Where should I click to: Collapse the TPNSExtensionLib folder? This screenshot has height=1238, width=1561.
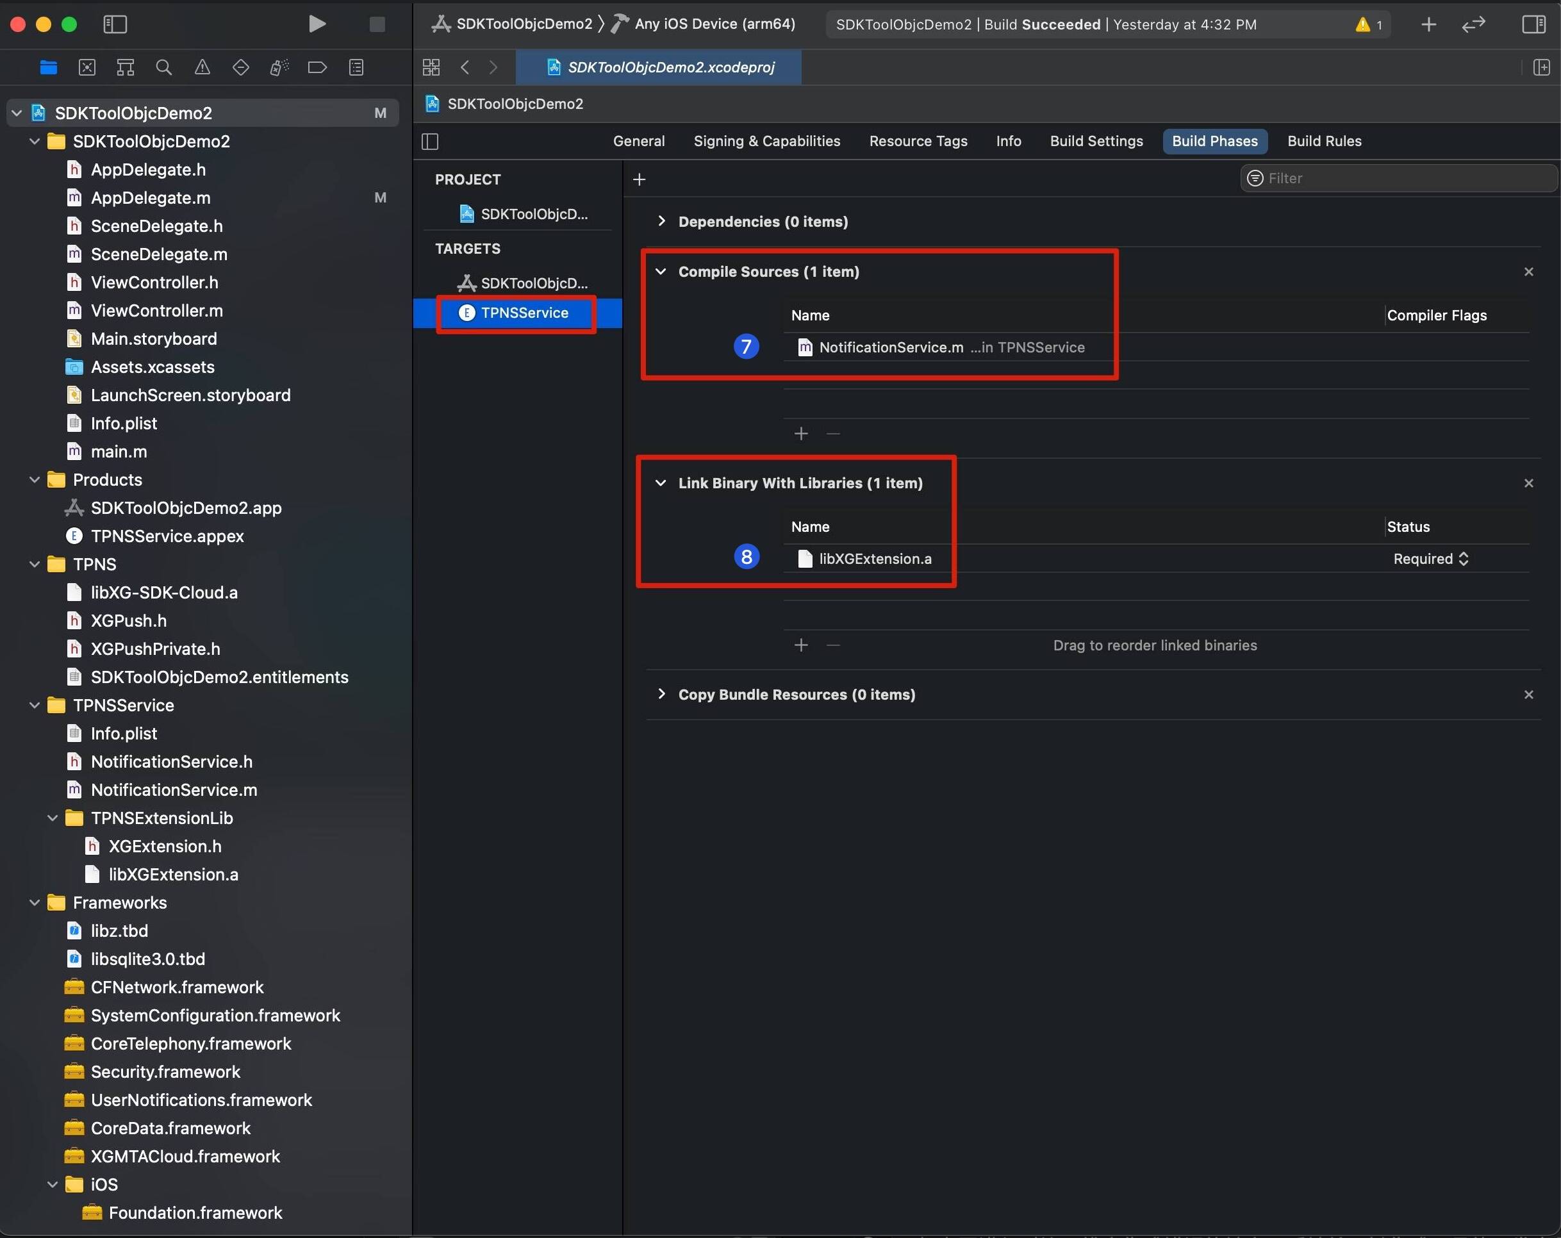coord(52,818)
